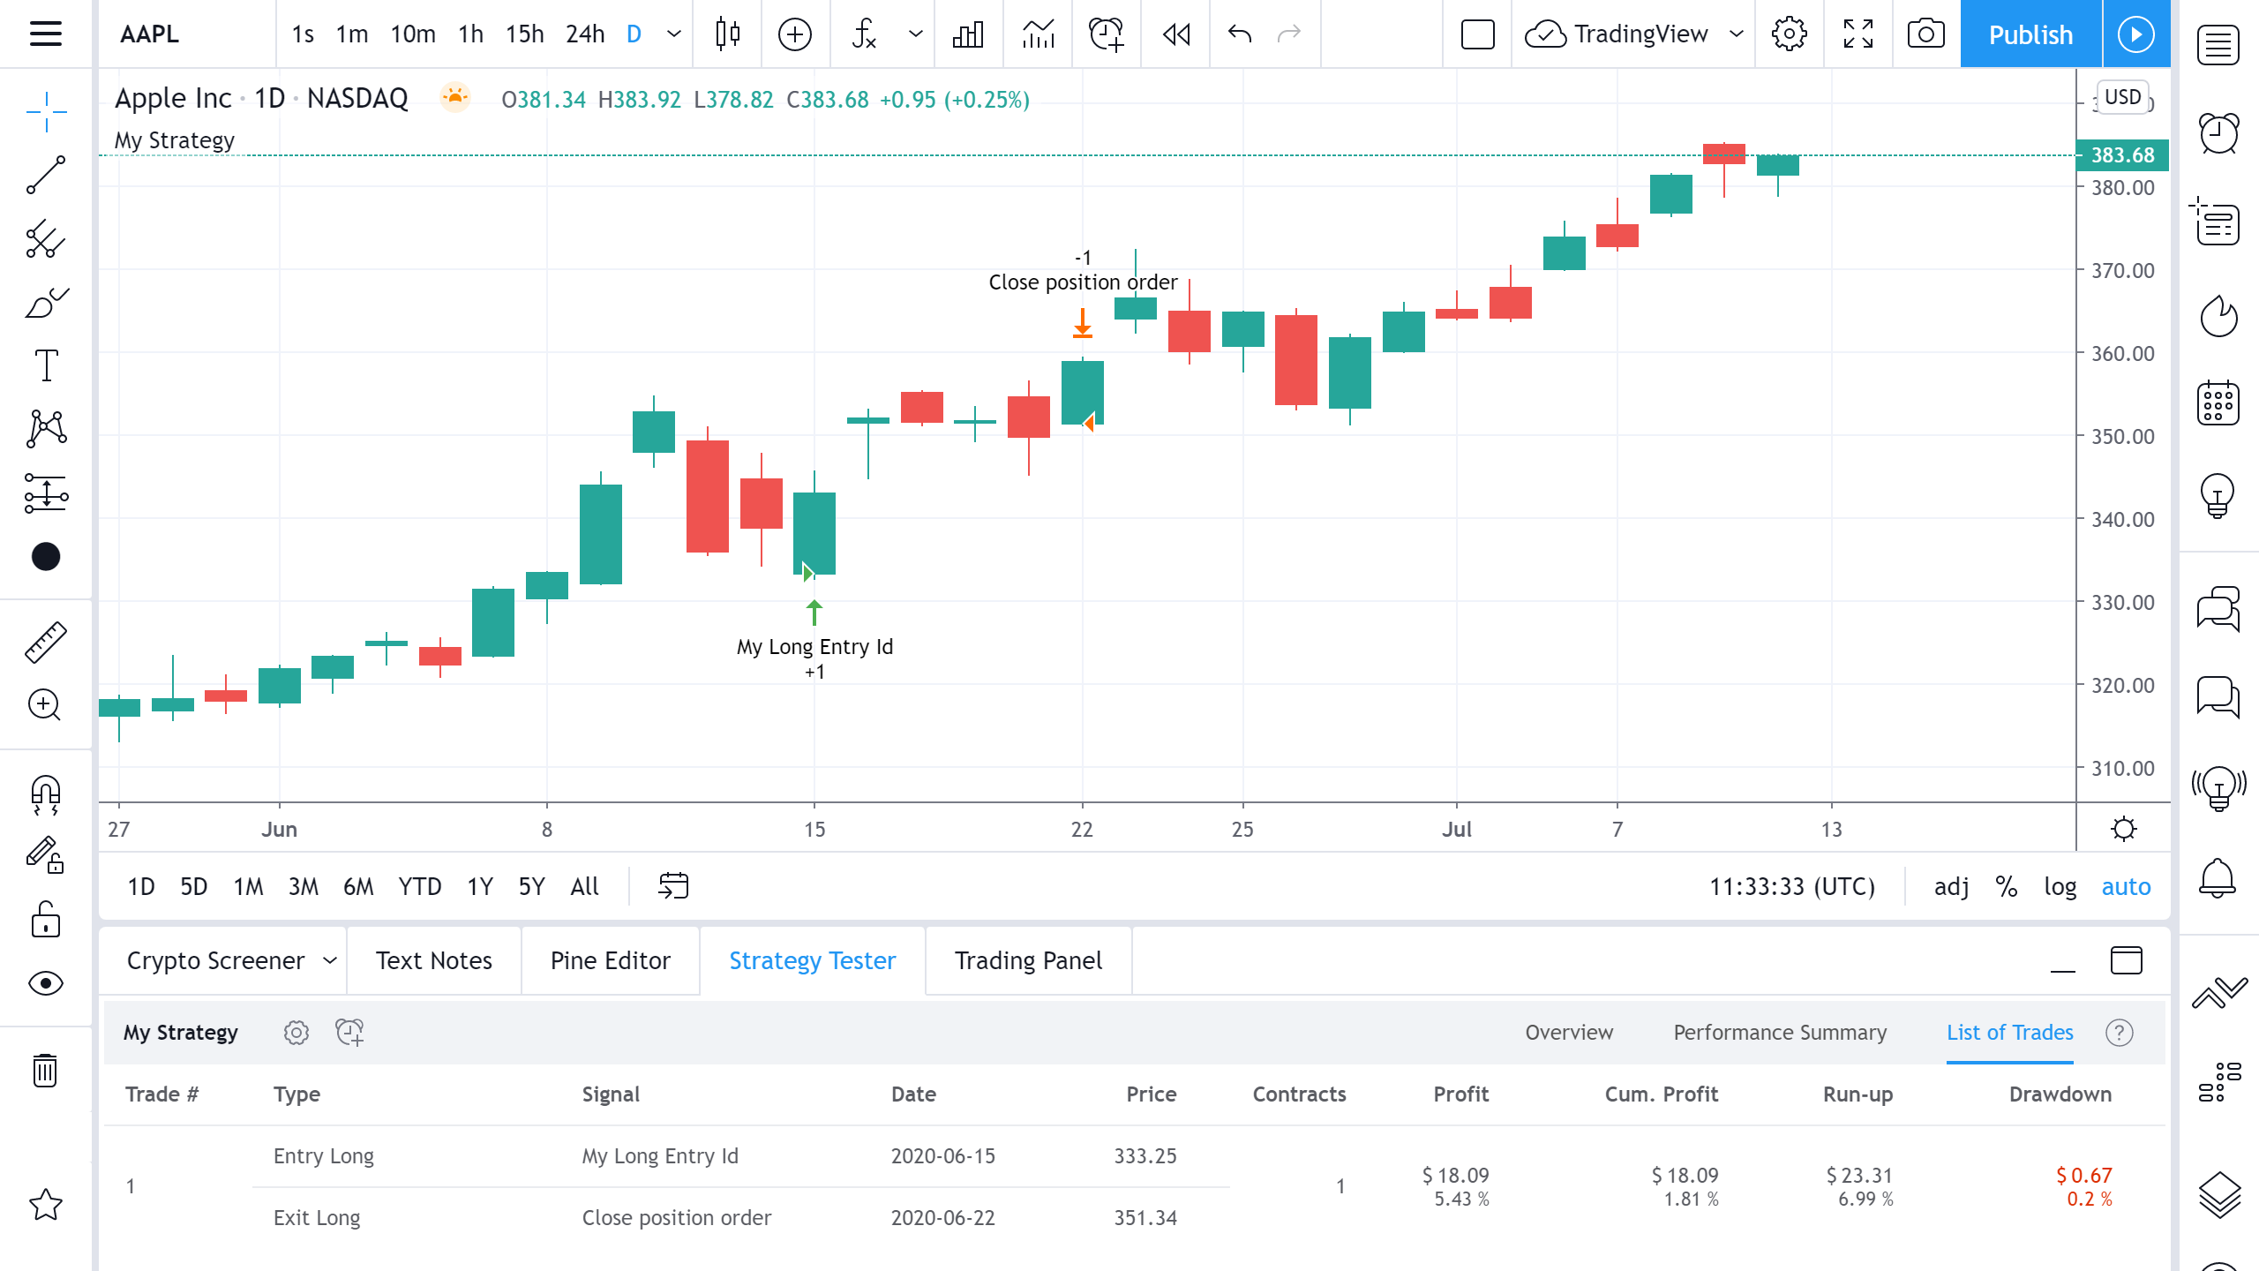Click the Publish button
The height and width of the screenshot is (1271, 2259).
tap(2030, 34)
